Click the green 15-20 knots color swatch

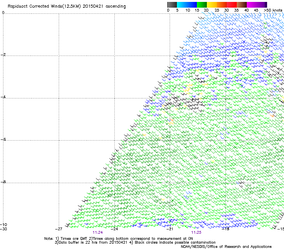pyautogui.click(x=202, y=5)
